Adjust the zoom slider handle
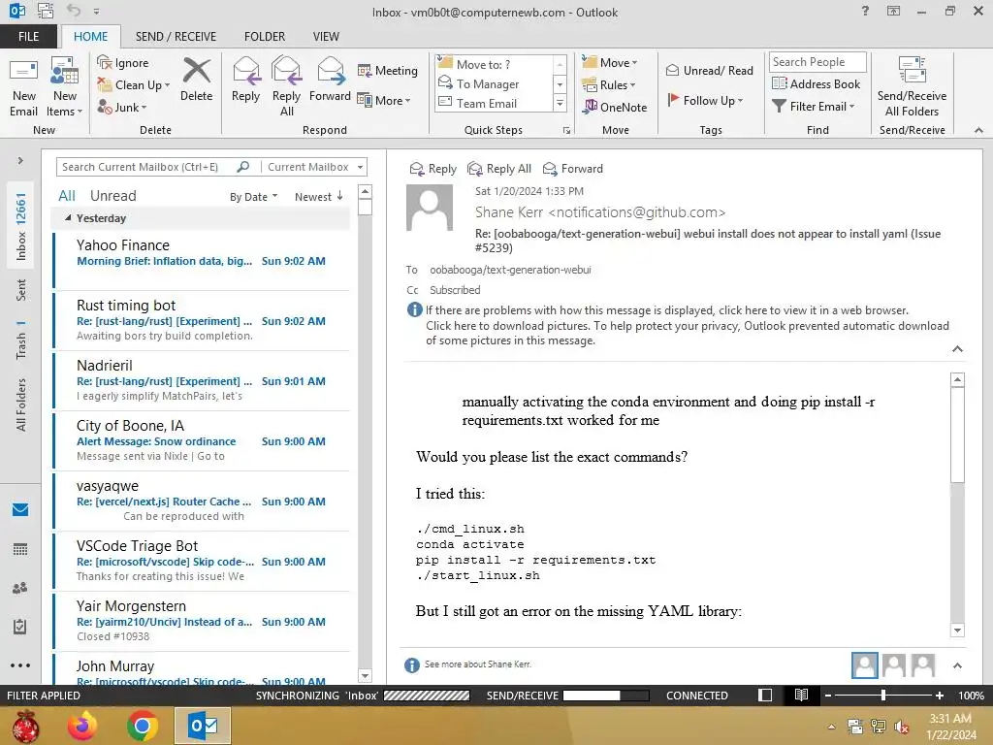Viewport: 993px width, 745px height. click(883, 695)
